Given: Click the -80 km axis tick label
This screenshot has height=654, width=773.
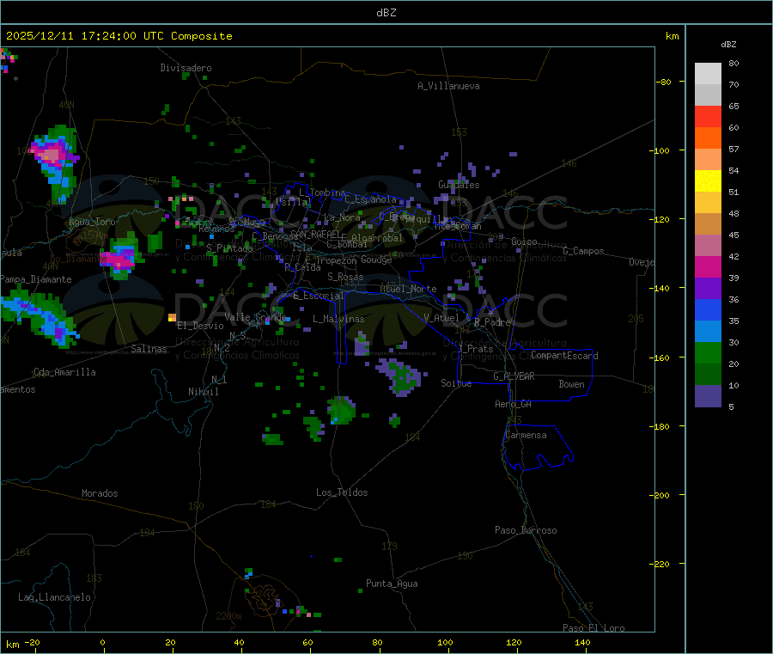Looking at the screenshot, I should click(x=664, y=82).
